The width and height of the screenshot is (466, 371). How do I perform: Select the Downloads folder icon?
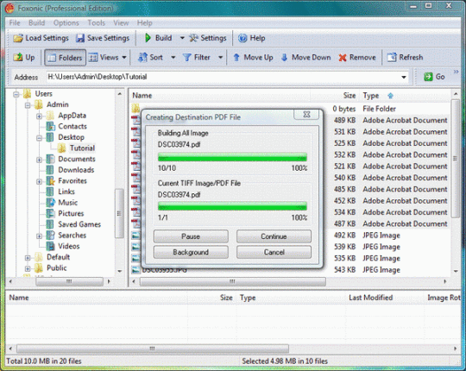pos(51,170)
